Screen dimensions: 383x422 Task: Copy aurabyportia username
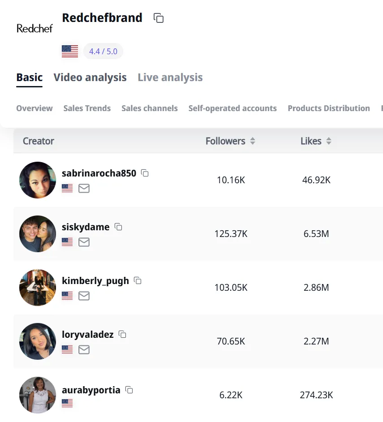129,390
